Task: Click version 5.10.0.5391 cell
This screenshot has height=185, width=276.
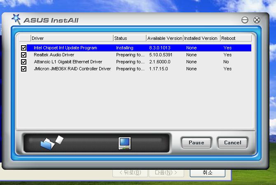Action: point(161,55)
